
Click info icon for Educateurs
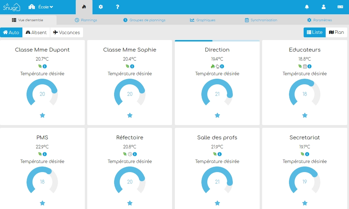(309, 66)
